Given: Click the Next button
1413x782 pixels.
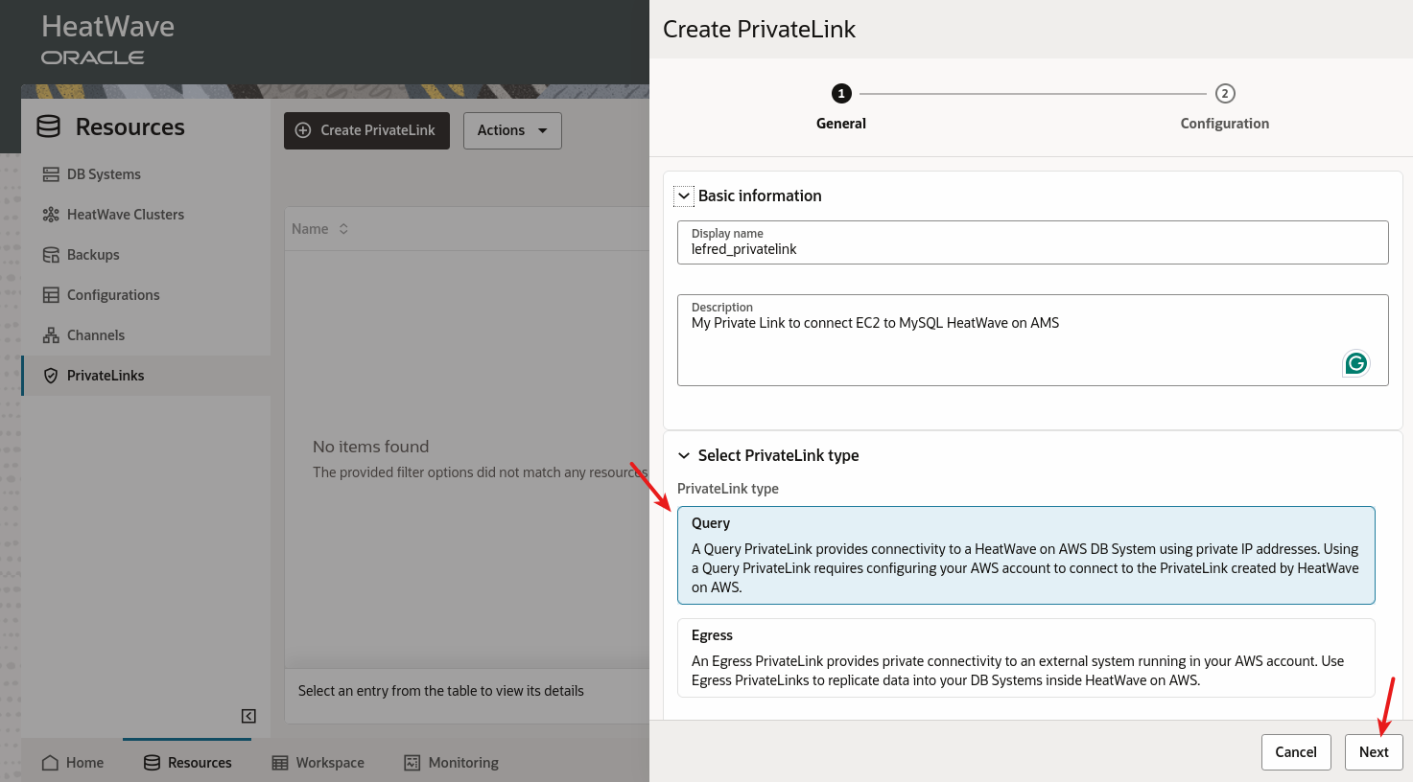Looking at the screenshot, I should [x=1373, y=752].
